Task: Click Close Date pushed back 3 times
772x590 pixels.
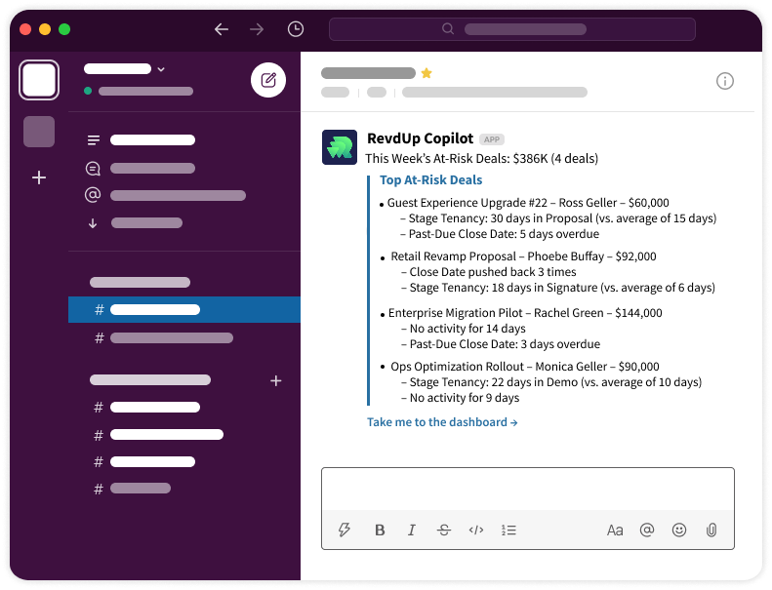Action: 488,272
